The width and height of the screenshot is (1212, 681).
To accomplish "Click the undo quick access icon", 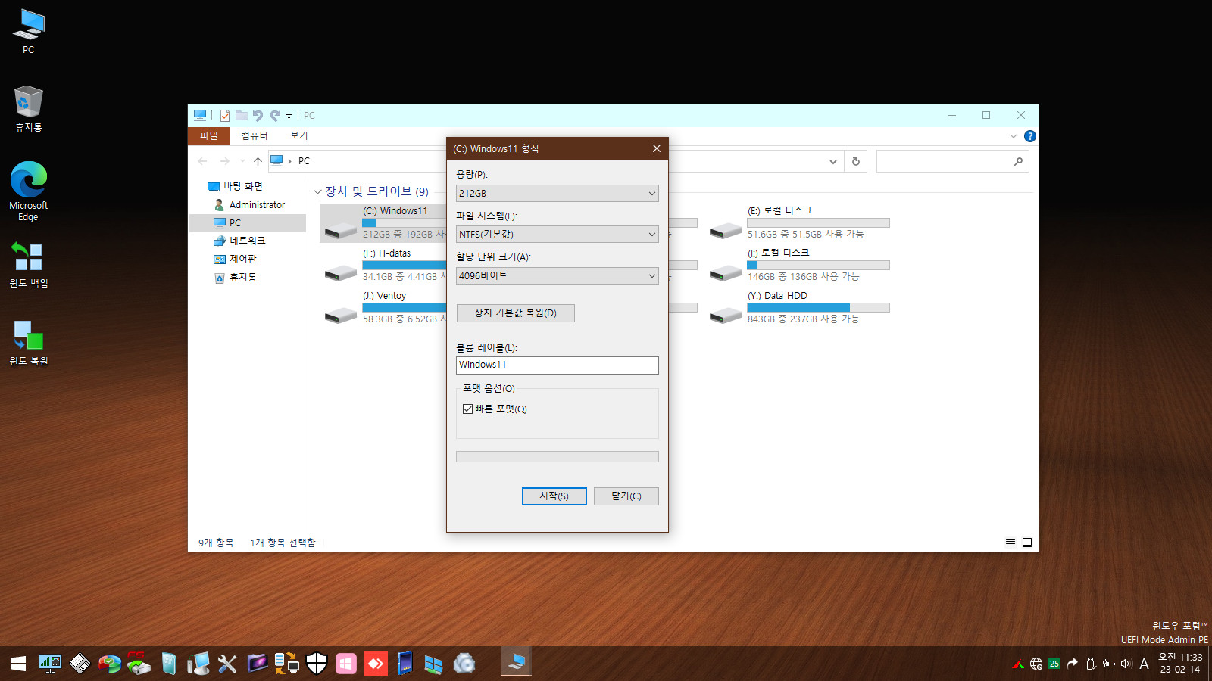I will (258, 116).
